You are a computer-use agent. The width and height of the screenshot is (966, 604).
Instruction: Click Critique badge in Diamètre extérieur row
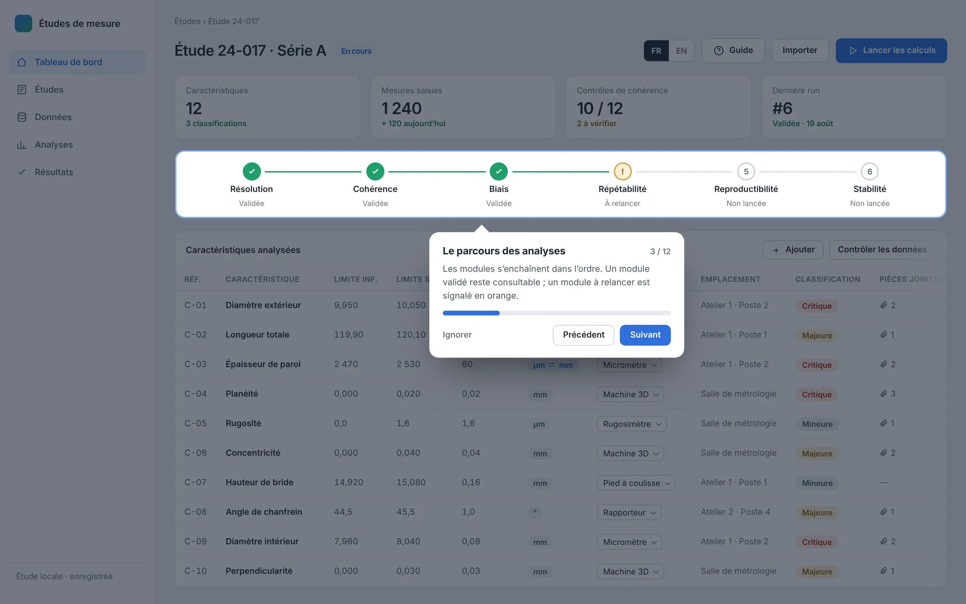point(817,306)
